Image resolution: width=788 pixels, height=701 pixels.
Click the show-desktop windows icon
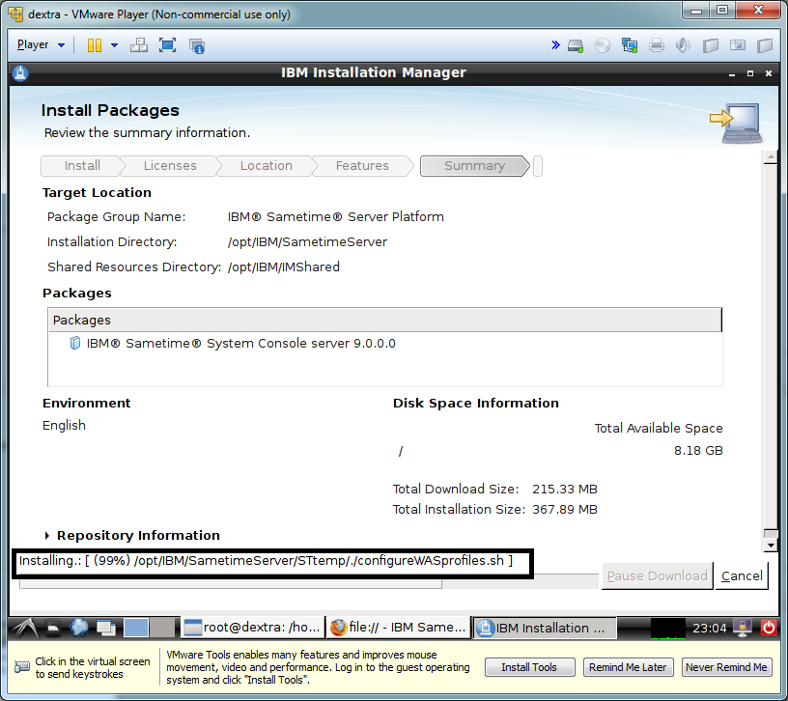click(x=106, y=628)
